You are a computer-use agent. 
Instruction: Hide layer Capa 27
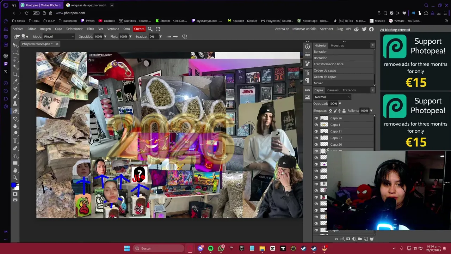(x=316, y=138)
